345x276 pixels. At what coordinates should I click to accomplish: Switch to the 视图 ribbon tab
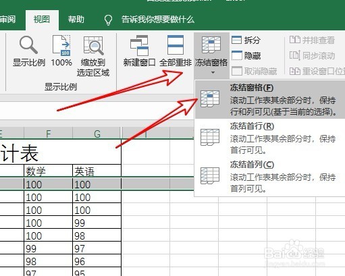42,20
